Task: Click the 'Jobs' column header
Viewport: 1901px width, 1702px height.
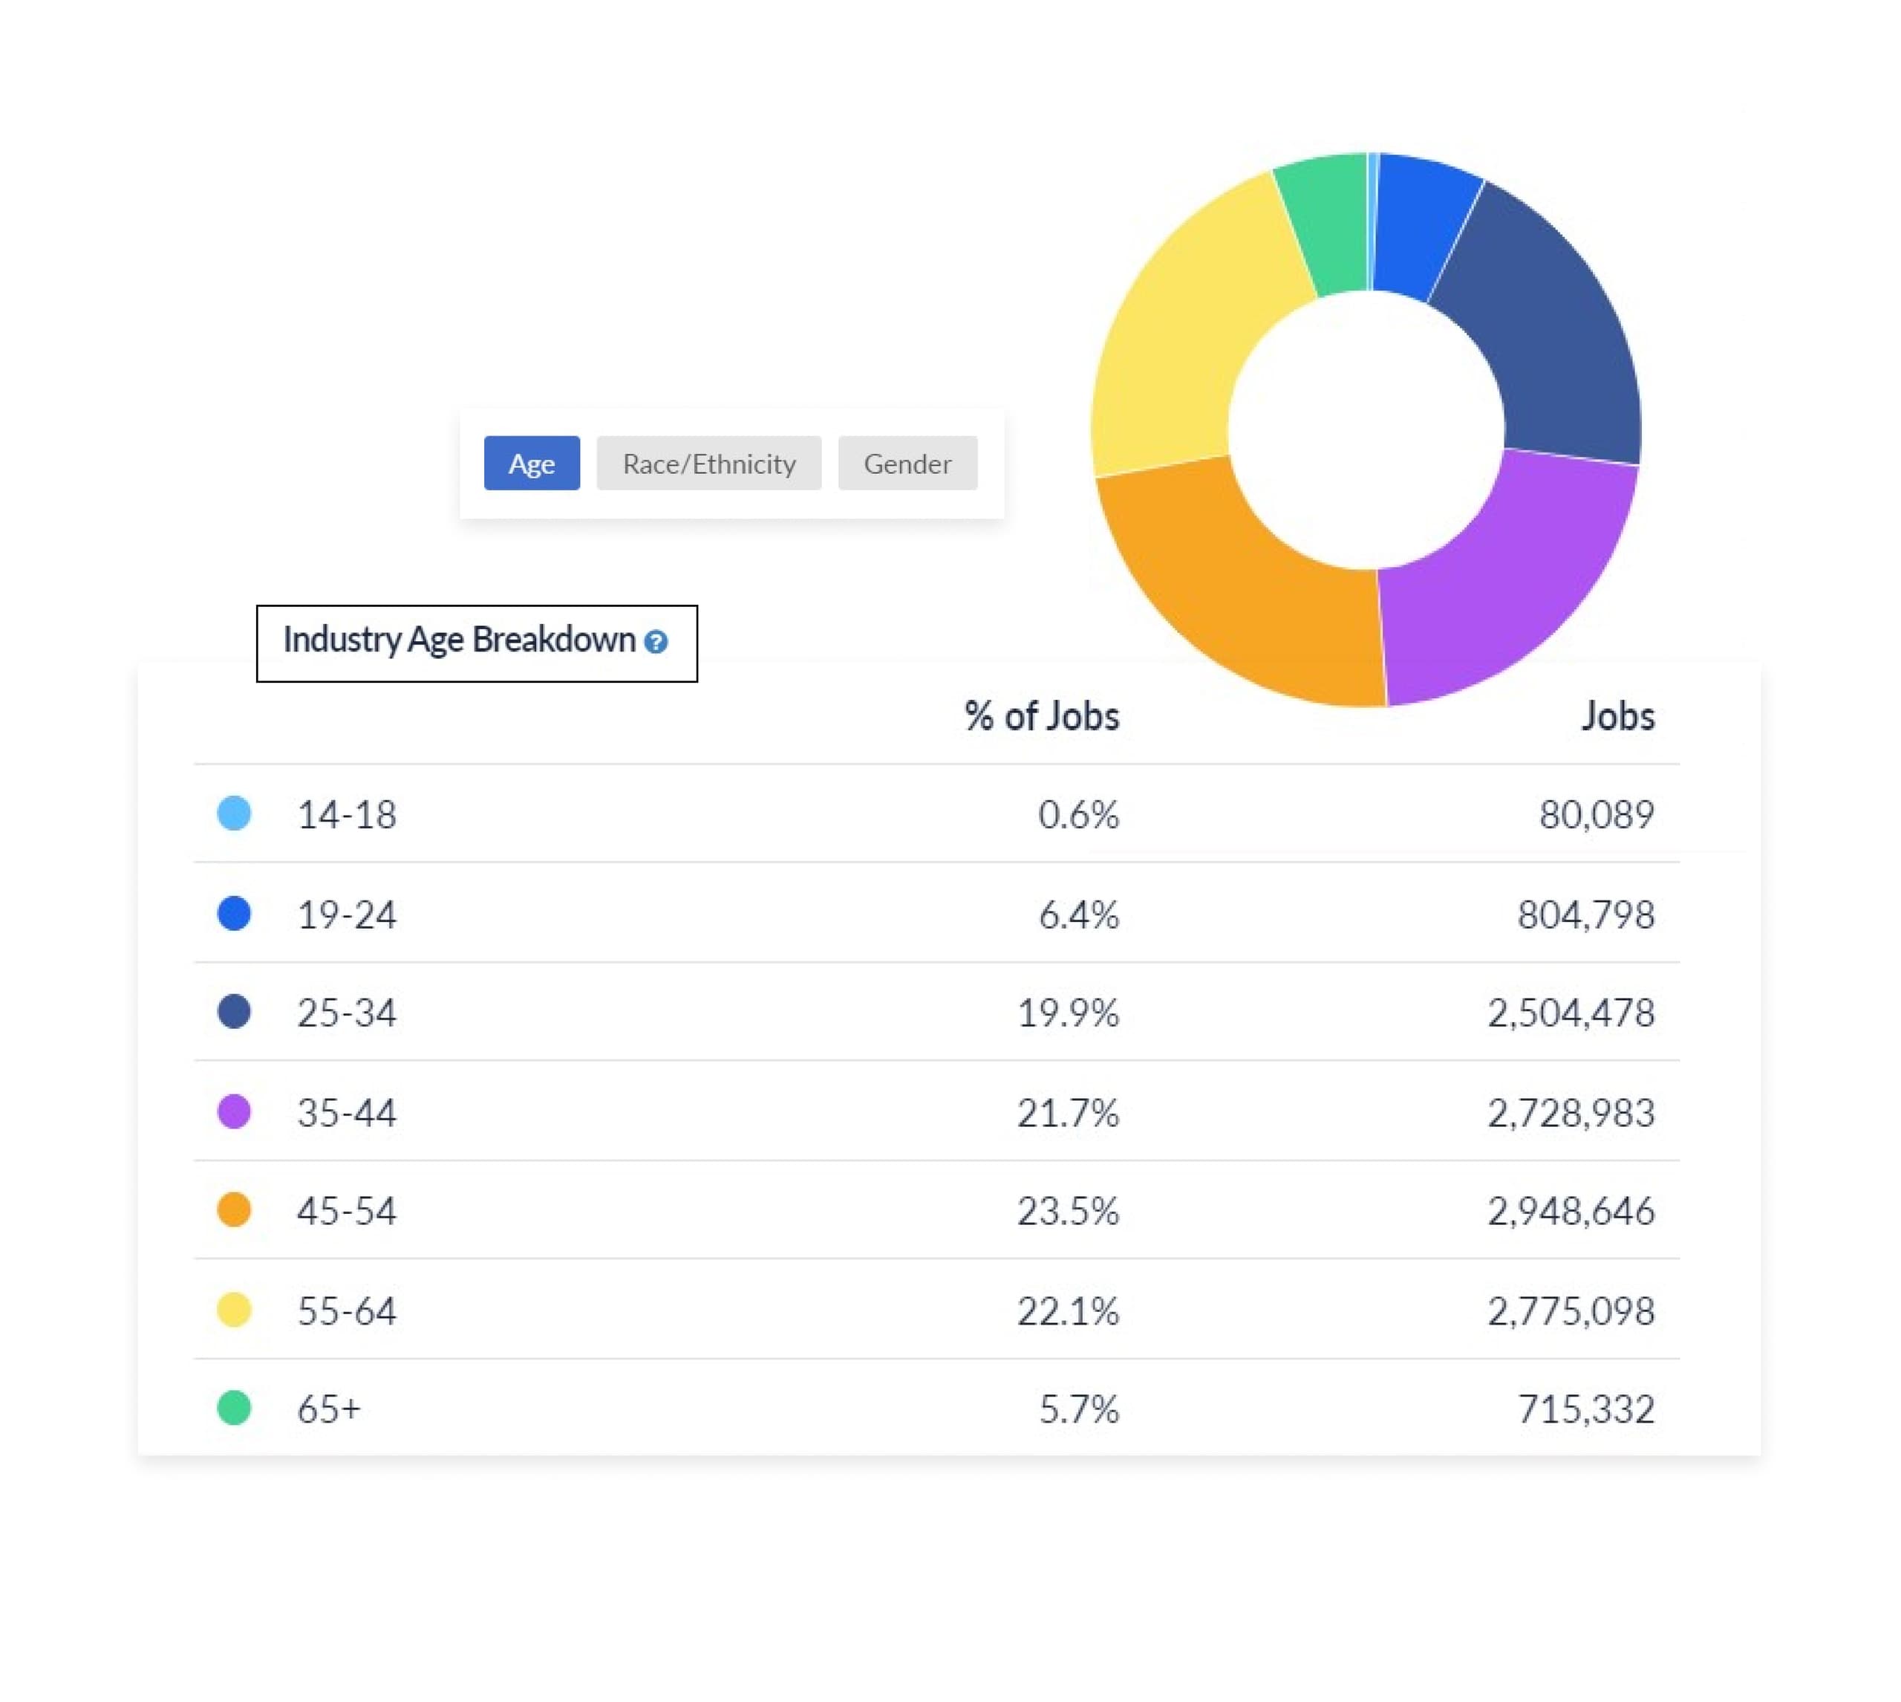Action: [x=1618, y=716]
